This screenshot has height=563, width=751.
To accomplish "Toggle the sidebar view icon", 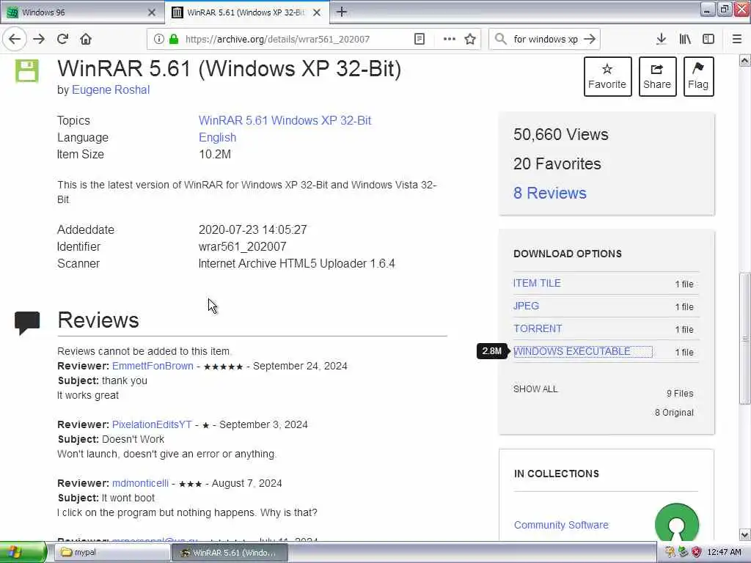I will tap(708, 40).
